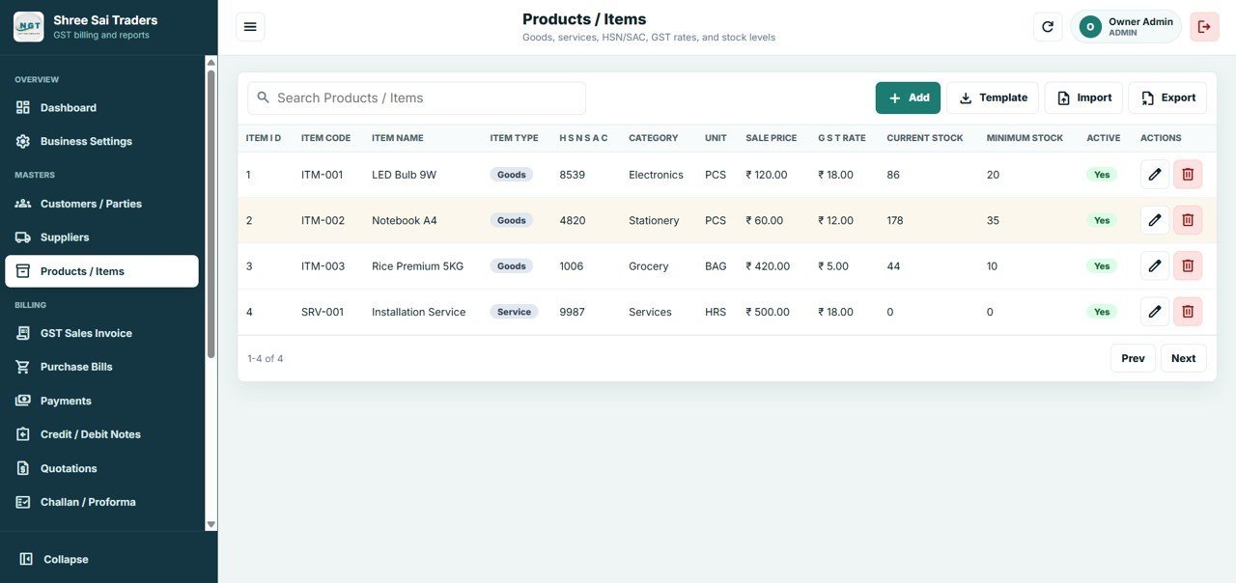1236x583 pixels.
Task: Click the 1-4 of 4 pagination text
Action: coord(266,358)
